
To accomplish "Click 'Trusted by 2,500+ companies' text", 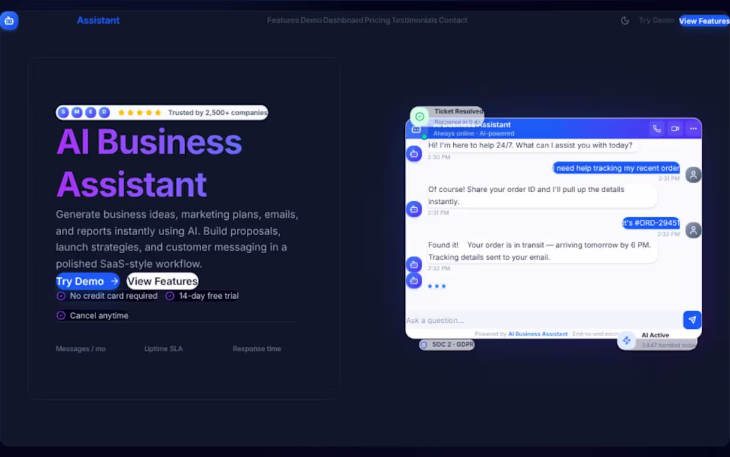I will coord(218,113).
